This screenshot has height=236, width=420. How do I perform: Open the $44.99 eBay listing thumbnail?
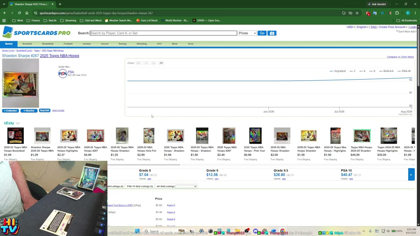point(362,136)
